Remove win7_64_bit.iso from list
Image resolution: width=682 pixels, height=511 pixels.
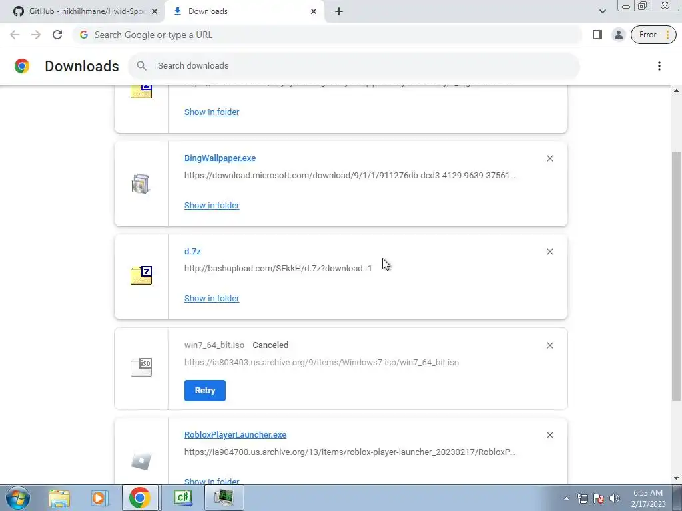pyautogui.click(x=549, y=345)
